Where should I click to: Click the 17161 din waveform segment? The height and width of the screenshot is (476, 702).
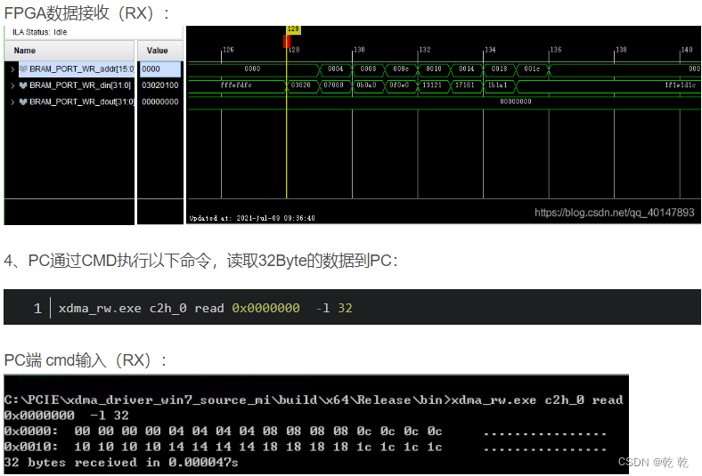coord(465,85)
